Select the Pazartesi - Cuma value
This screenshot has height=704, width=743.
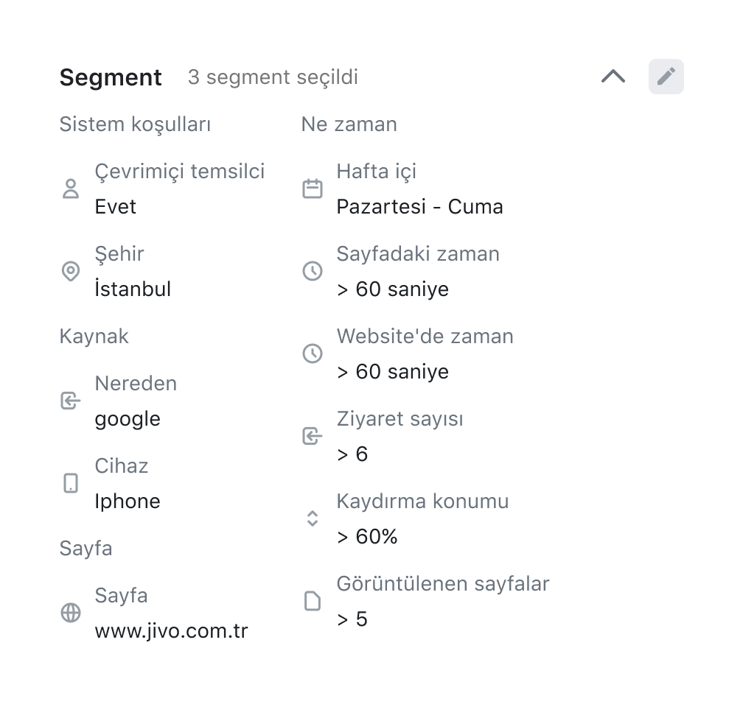419,207
